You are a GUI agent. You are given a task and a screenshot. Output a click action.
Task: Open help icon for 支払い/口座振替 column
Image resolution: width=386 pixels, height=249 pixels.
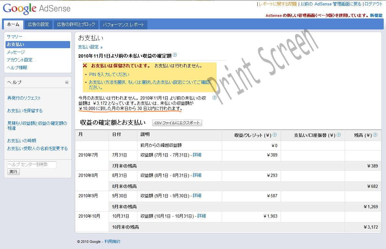pos(339,135)
